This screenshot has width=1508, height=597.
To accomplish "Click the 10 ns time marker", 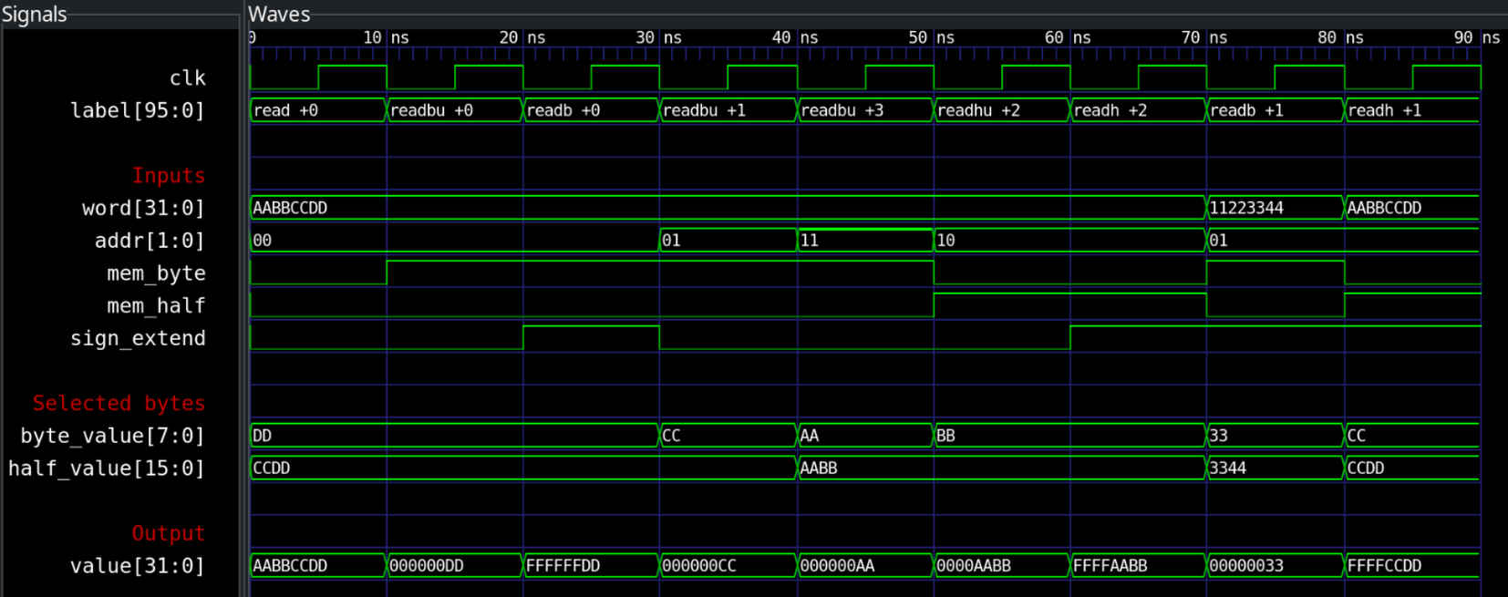I will (x=386, y=37).
